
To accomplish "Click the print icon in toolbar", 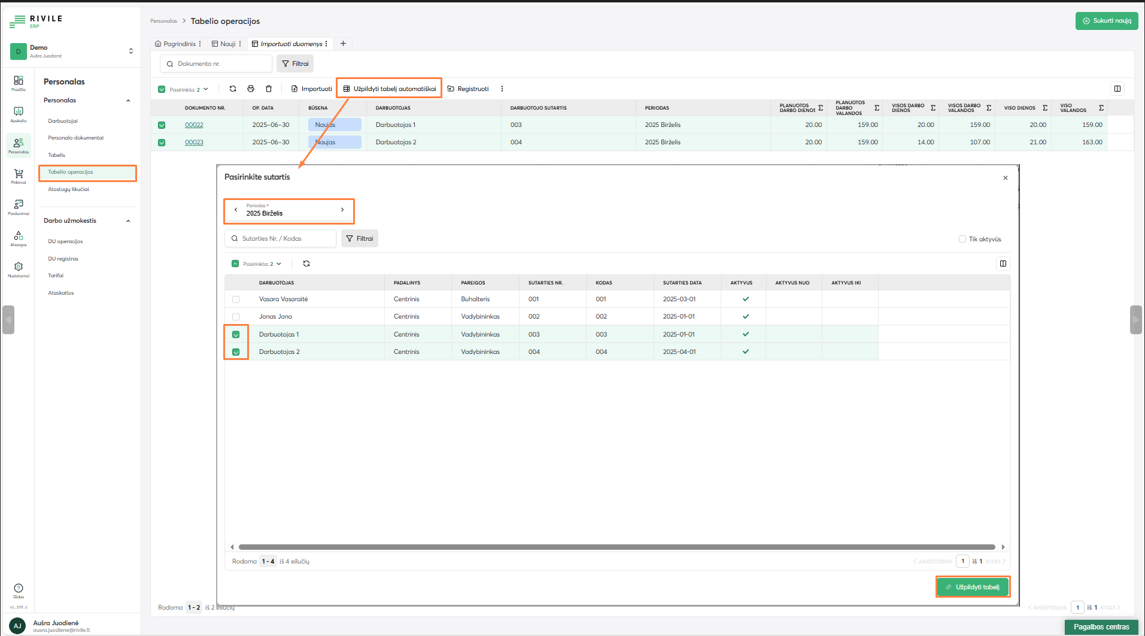I will pos(251,89).
